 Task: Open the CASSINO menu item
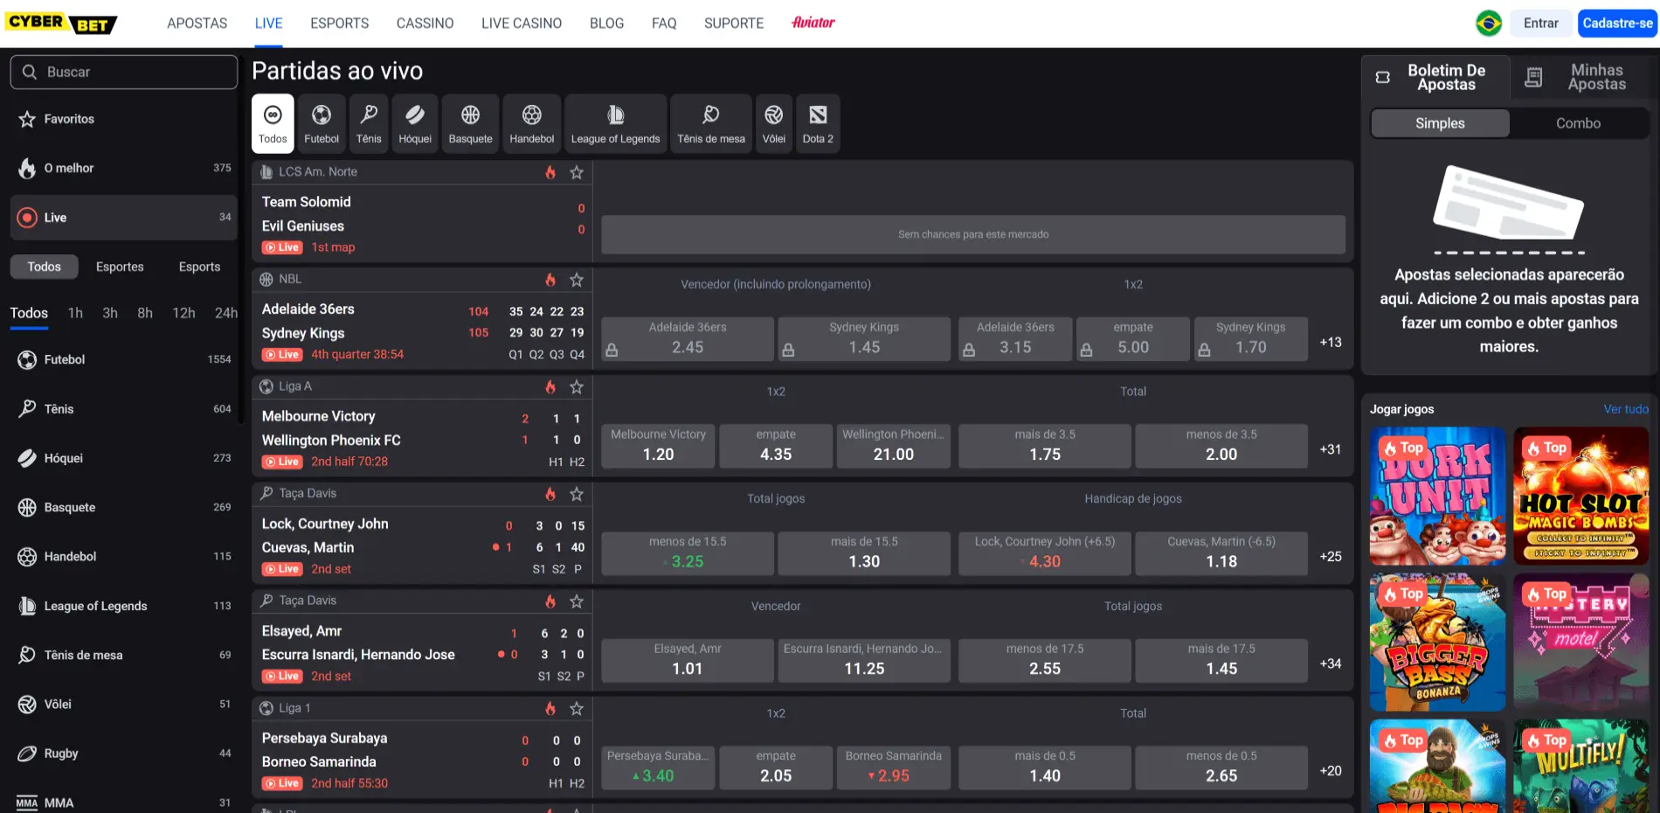425,23
